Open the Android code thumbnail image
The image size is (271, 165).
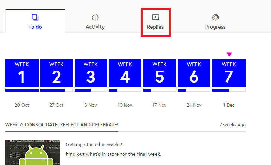click(x=33, y=152)
